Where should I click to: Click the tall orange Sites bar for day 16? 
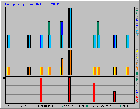point(71,63)
